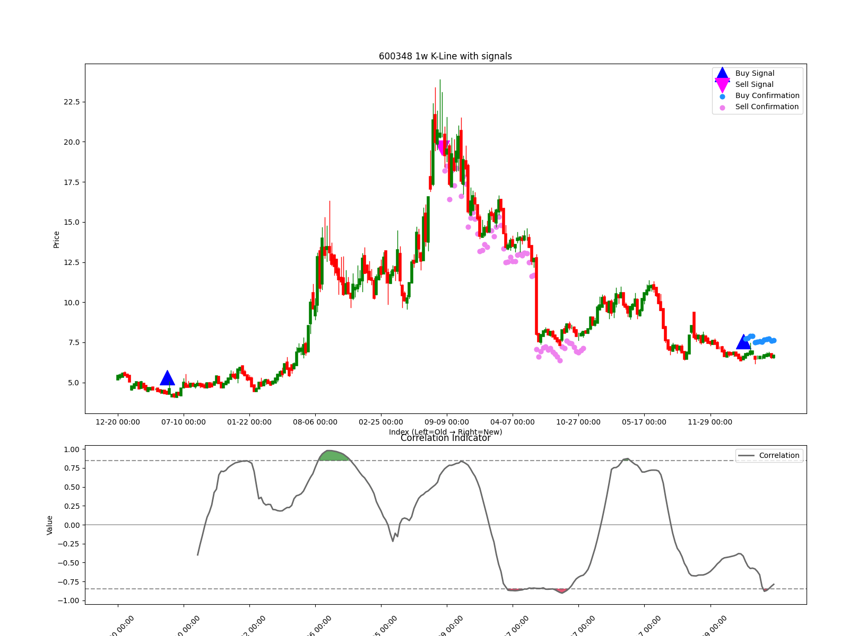The width and height of the screenshot is (849, 636).
Task: Click the 15.0 price axis tick label
Action: point(72,222)
